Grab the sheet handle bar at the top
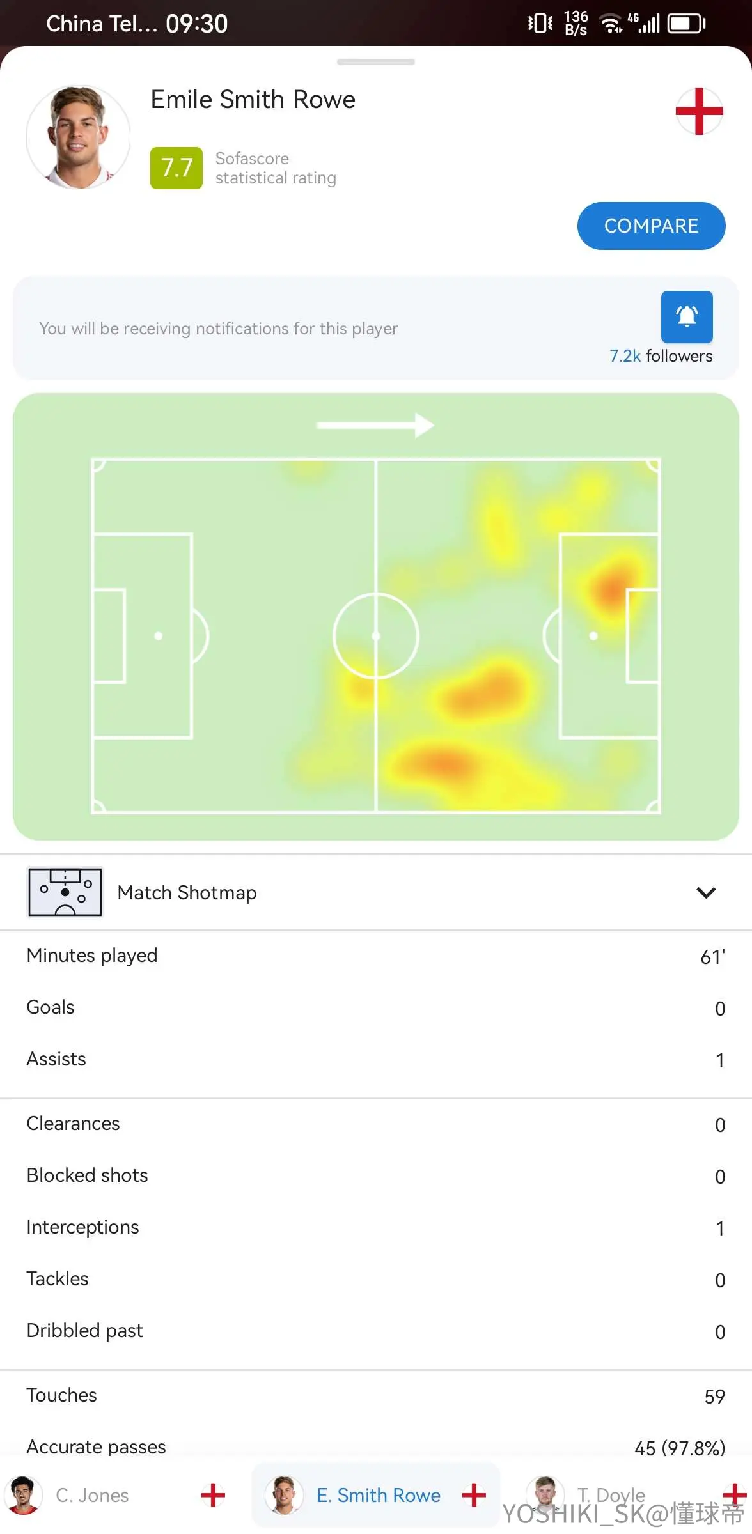The image size is (752, 1534). pyautogui.click(x=376, y=62)
